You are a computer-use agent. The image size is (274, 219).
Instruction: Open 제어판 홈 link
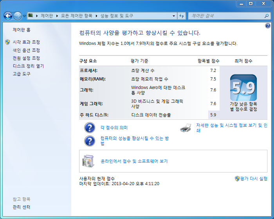(22, 30)
